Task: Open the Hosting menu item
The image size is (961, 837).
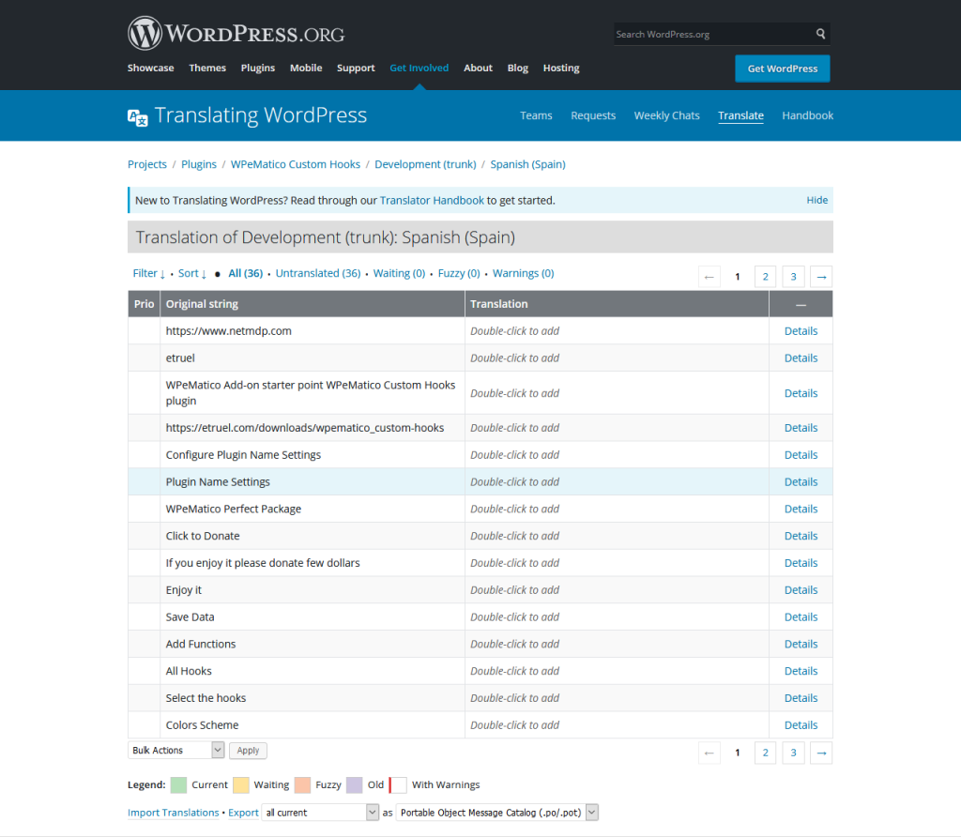Action: point(561,68)
